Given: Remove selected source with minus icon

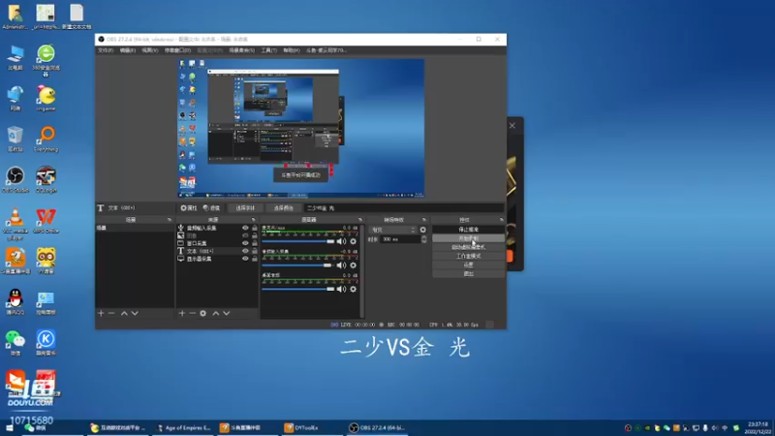Looking at the screenshot, I should (x=192, y=313).
